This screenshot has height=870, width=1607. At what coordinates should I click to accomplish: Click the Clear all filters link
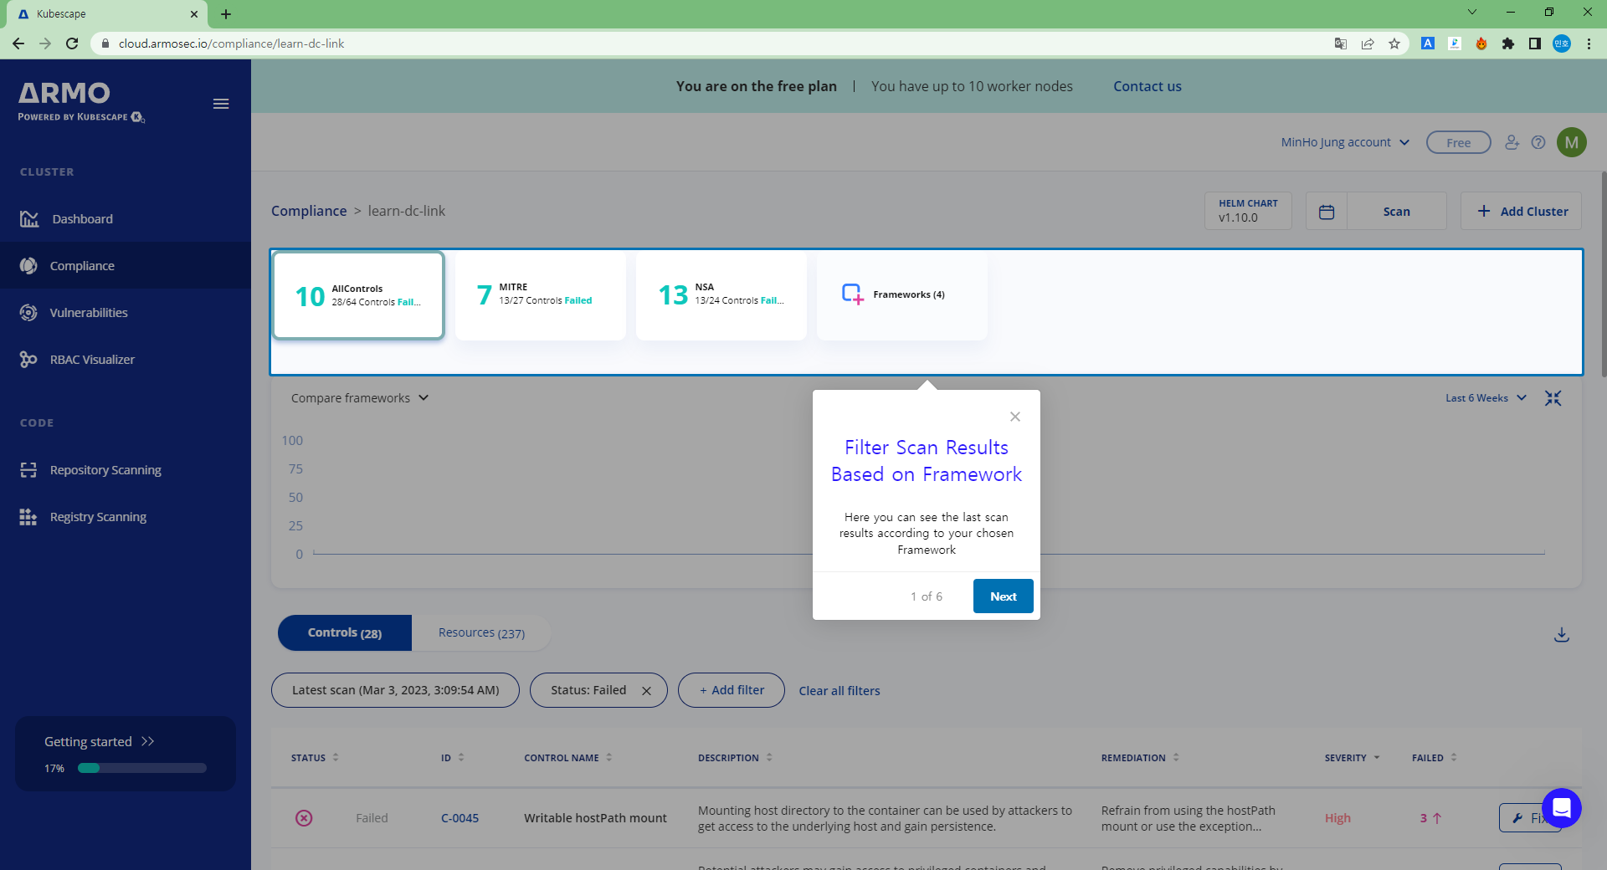pyautogui.click(x=839, y=691)
